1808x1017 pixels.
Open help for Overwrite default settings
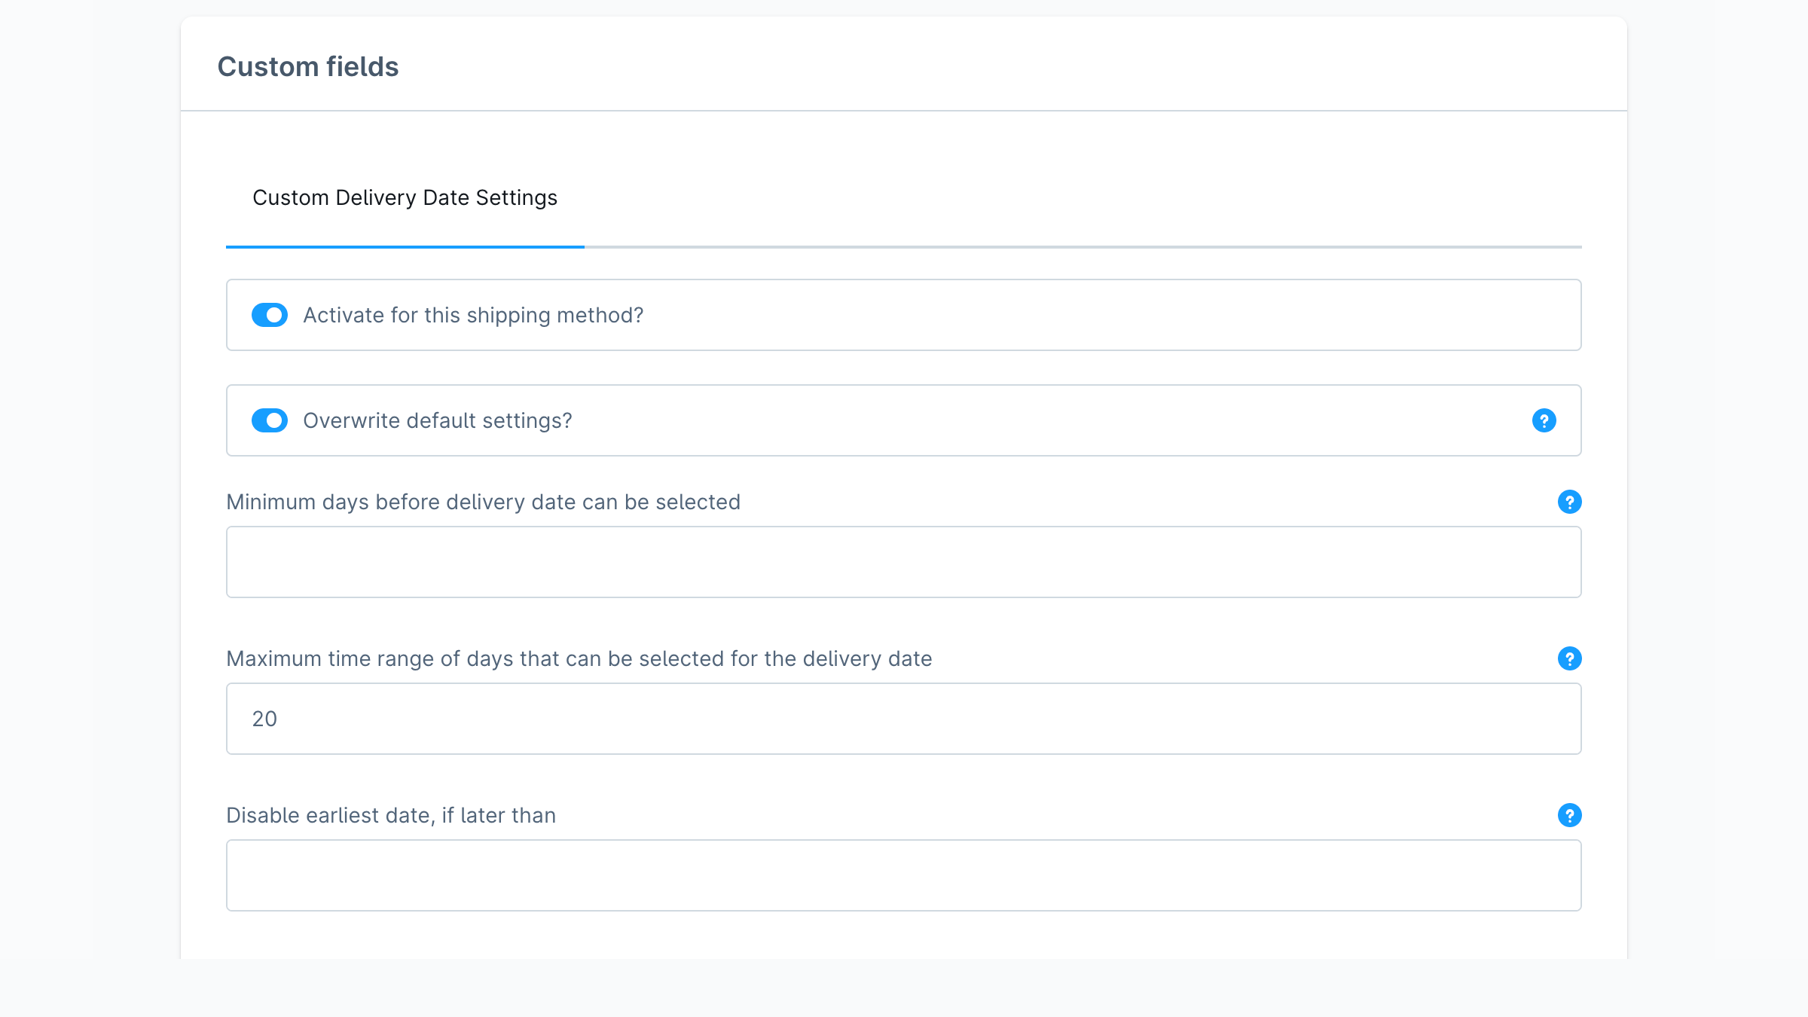pos(1544,420)
